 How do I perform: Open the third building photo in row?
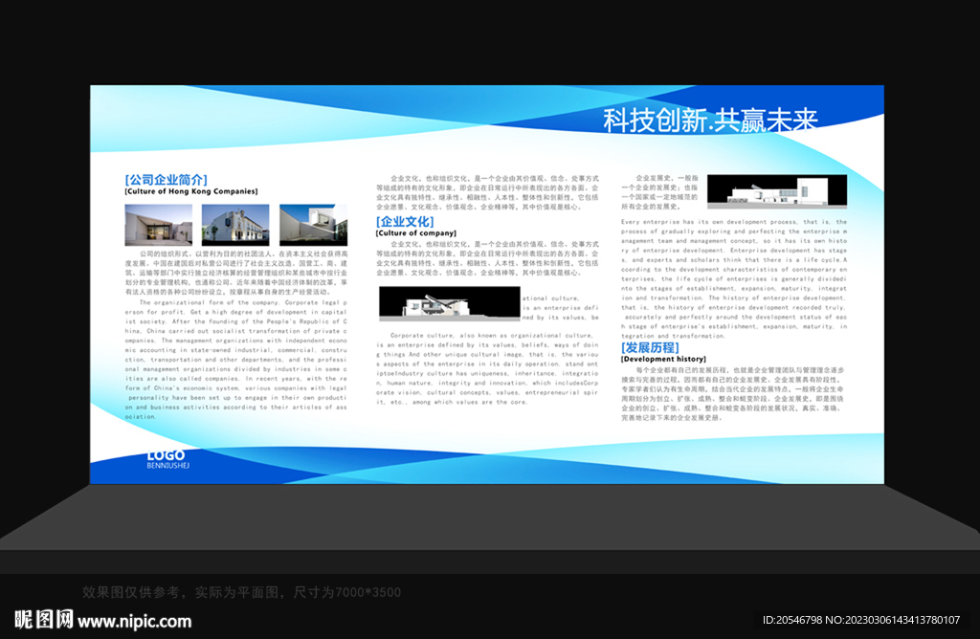tap(313, 225)
